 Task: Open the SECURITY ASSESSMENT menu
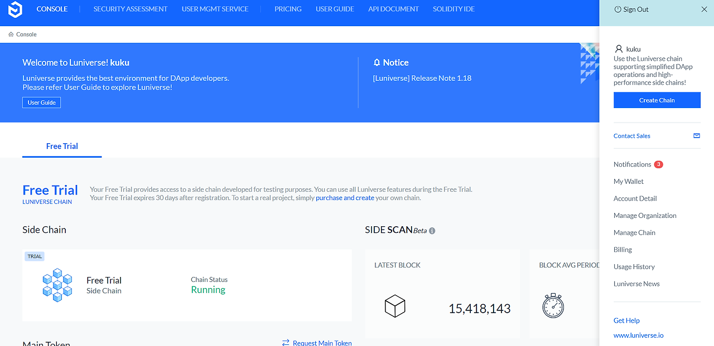pyautogui.click(x=131, y=9)
